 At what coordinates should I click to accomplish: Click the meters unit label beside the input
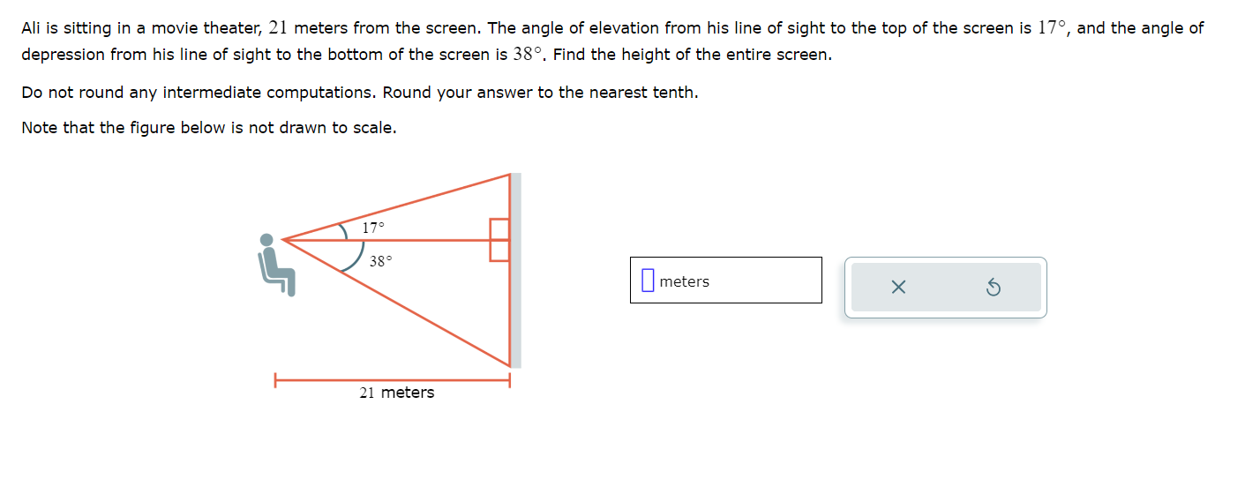pyautogui.click(x=684, y=281)
